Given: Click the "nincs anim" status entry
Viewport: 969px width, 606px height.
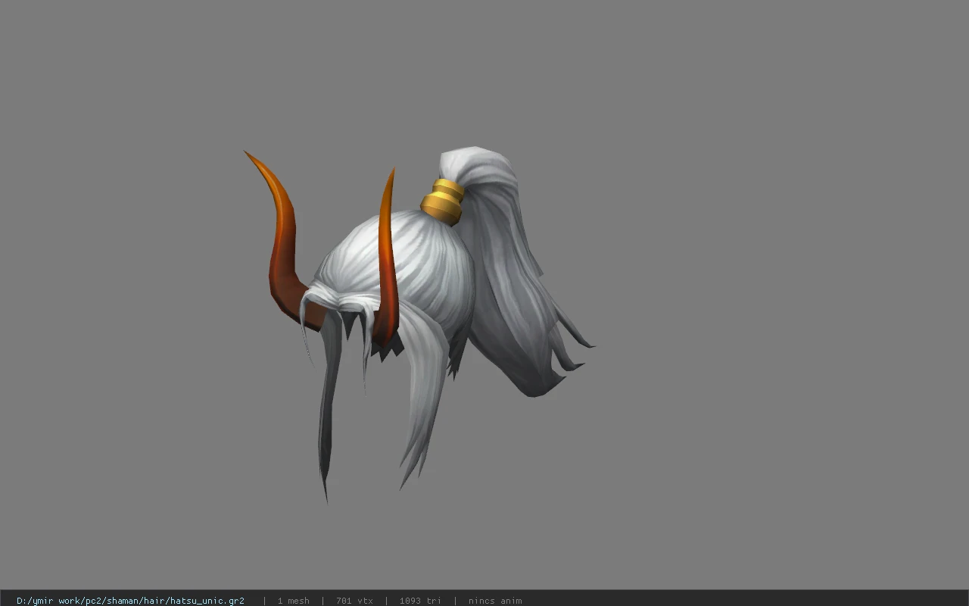Looking at the screenshot, I should point(495,601).
